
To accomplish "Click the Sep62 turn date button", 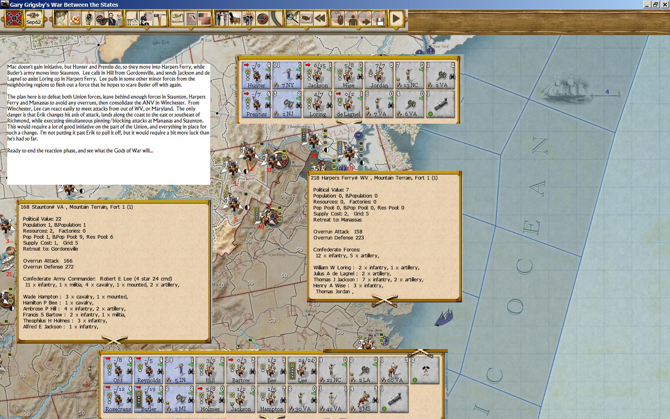I will [x=34, y=18].
